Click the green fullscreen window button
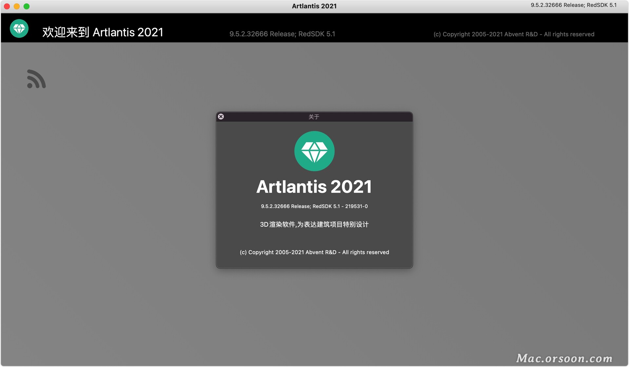 tap(27, 7)
